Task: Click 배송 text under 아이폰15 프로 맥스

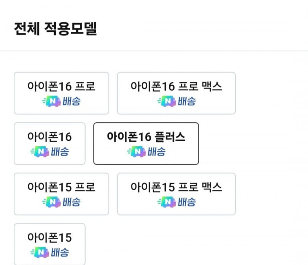Action: tap(187, 202)
